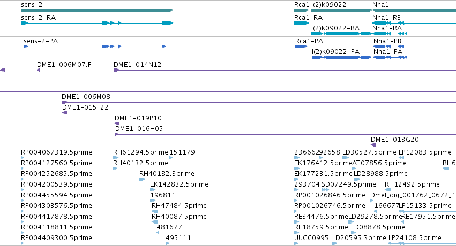Select the 481677 feature label
456x246 pixels.
(x=169, y=227)
